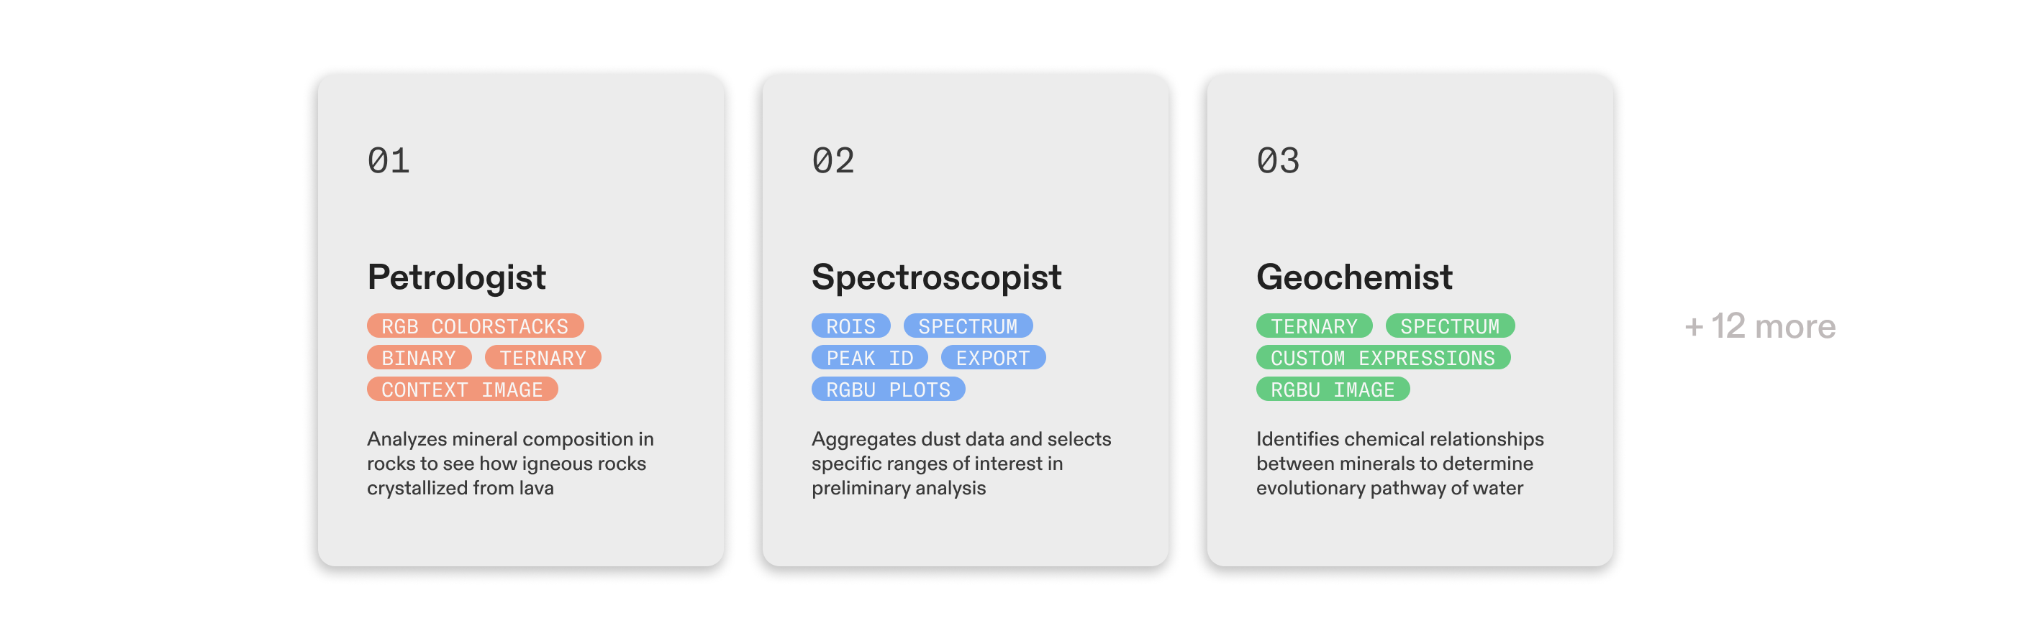Viewport: 2019px width, 641px height.
Task: Open the Geochemist card title
Action: click(x=1353, y=277)
